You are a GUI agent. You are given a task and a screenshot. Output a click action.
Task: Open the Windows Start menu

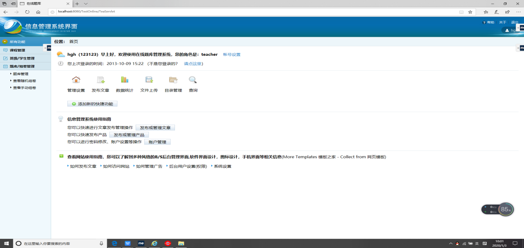6,243
